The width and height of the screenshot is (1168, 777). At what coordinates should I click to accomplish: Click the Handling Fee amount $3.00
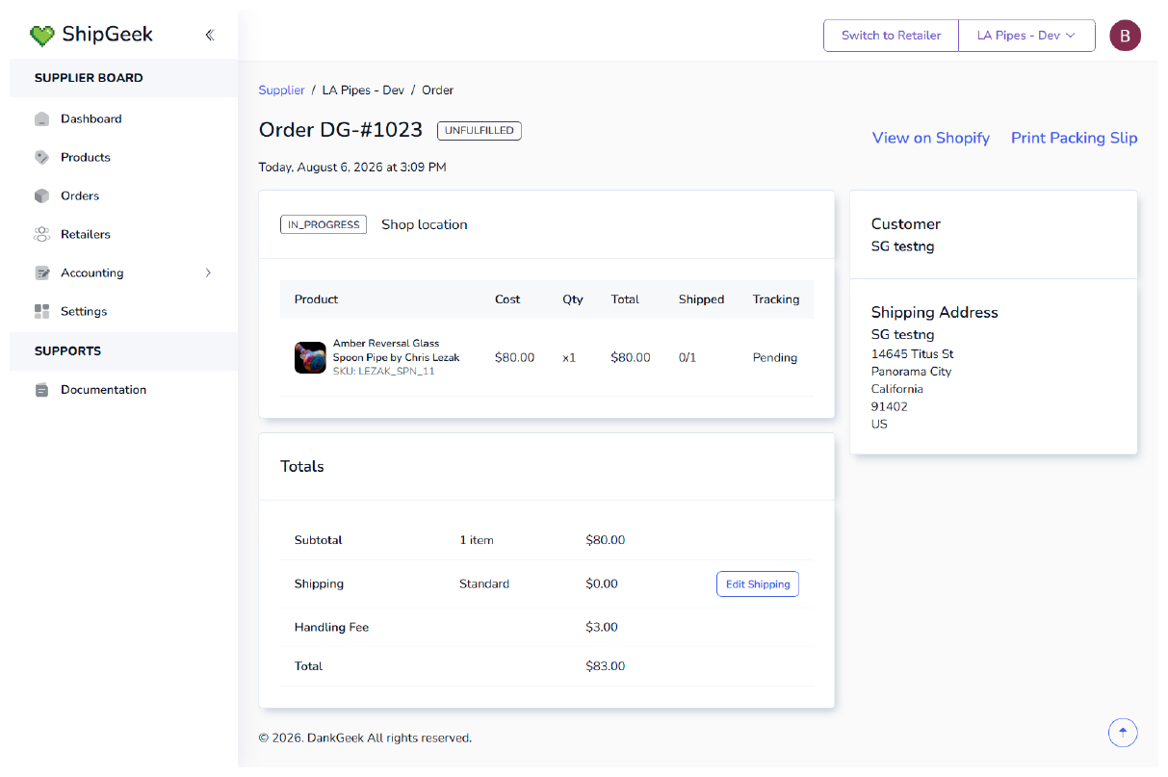pyautogui.click(x=602, y=627)
